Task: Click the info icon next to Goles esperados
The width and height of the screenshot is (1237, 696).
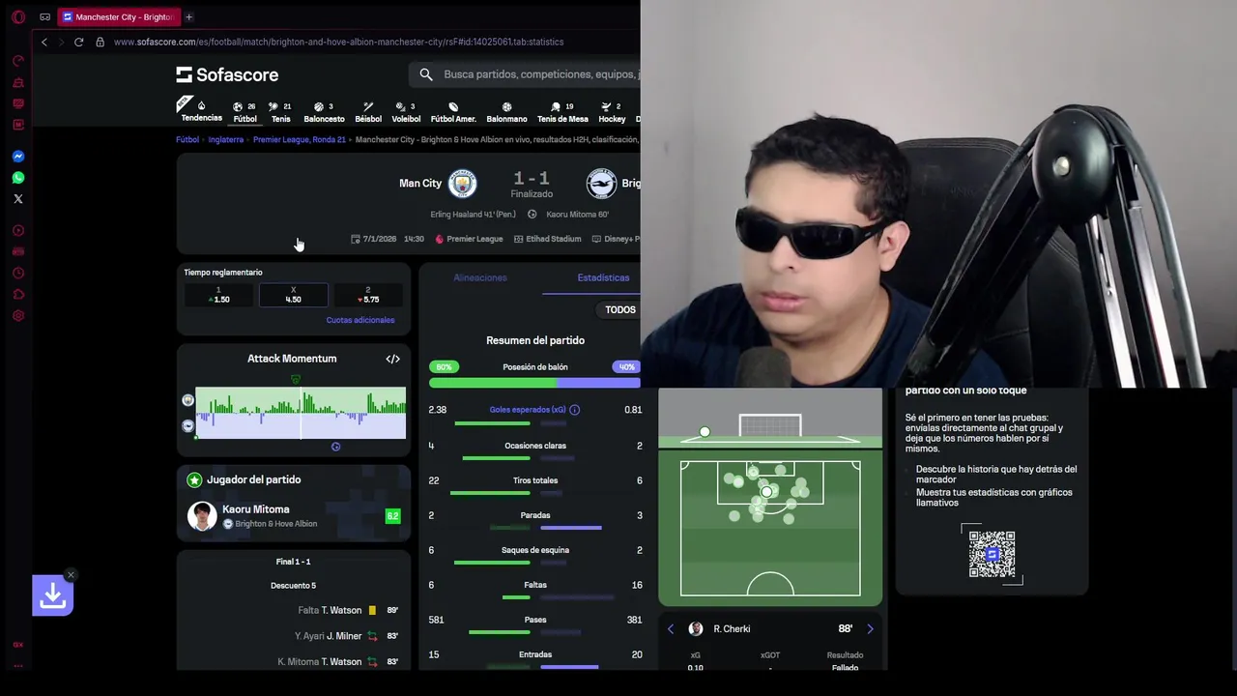Action: click(x=574, y=410)
